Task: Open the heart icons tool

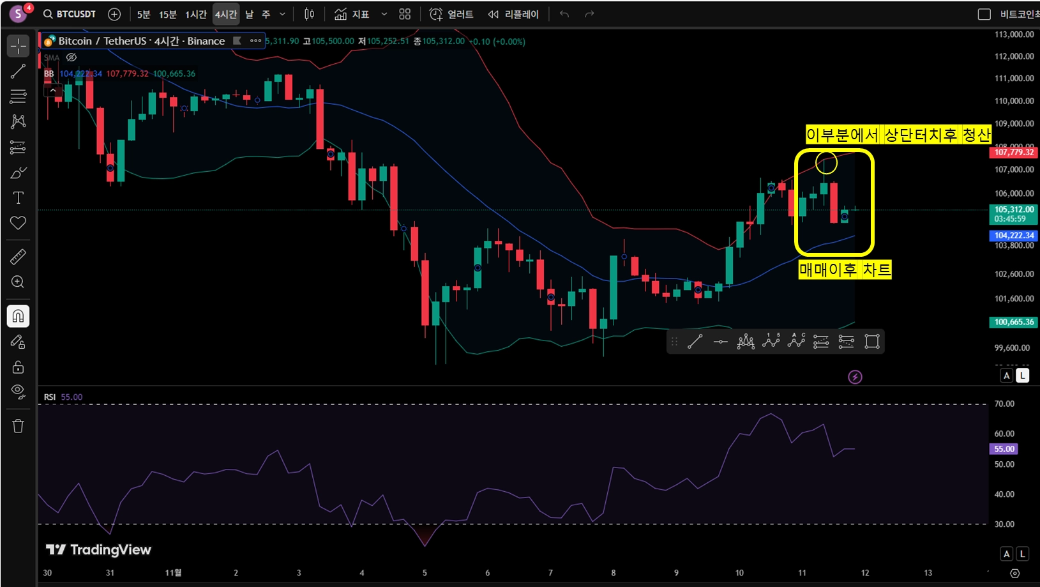Action: [x=18, y=223]
